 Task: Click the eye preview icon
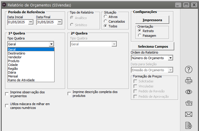[189, 92]
